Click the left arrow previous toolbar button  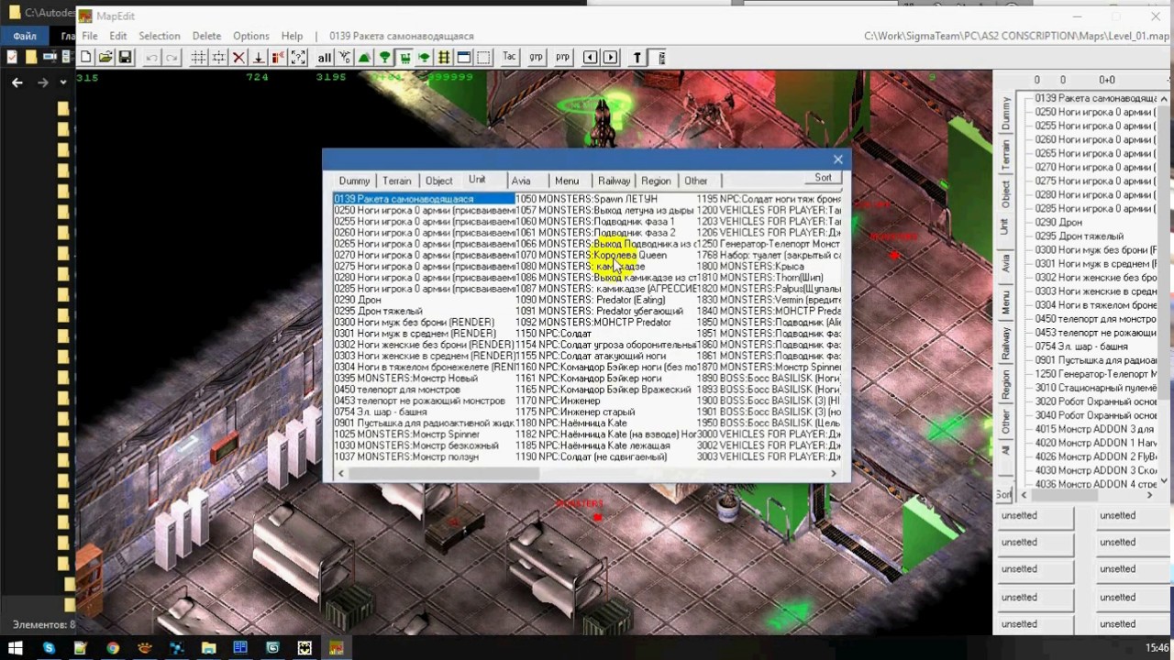[590, 58]
